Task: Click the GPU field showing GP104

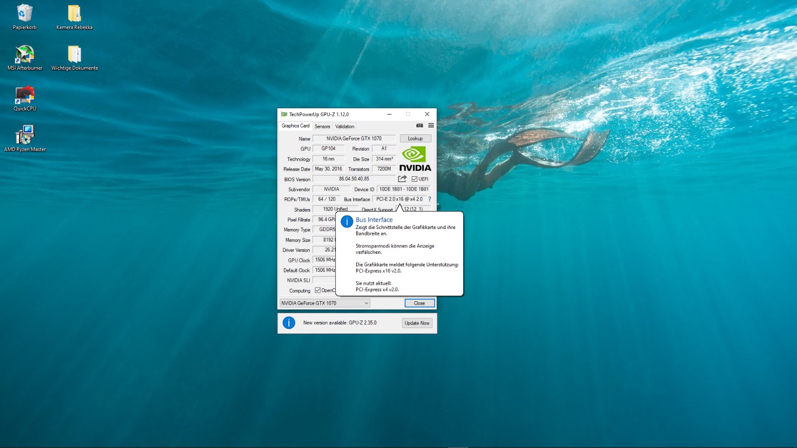Action: [328, 148]
